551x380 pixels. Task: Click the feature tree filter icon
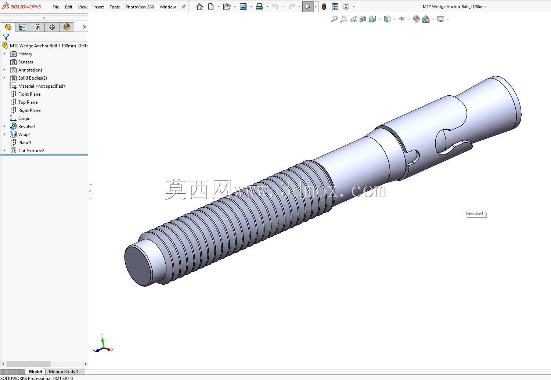[6, 37]
